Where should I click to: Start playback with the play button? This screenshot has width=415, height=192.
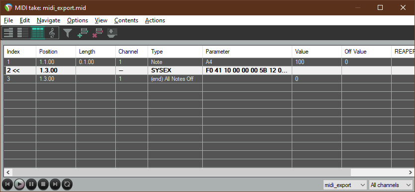pos(19,184)
